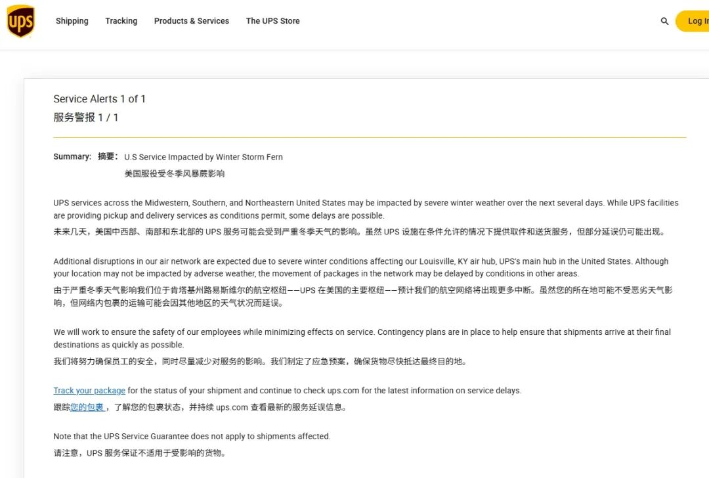Select the 'Winter Storm Fern' summary title

click(204, 157)
